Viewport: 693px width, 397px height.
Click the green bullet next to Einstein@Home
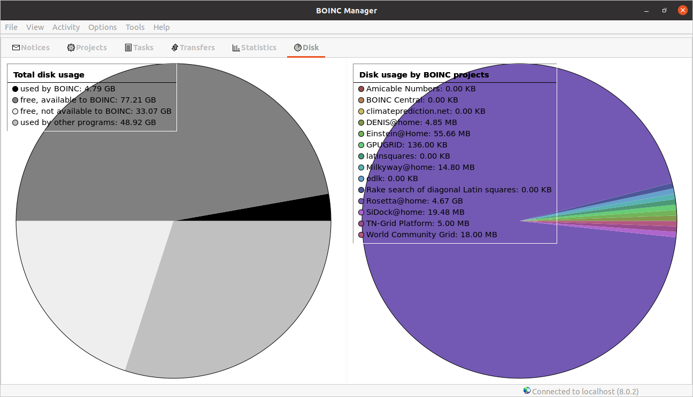coord(361,134)
